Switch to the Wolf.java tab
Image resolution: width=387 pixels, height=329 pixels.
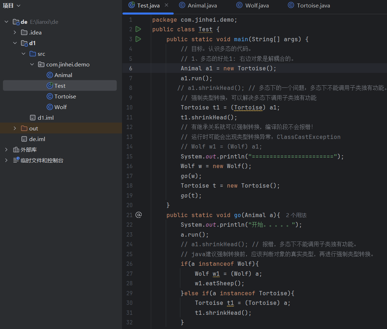tap(253, 5)
